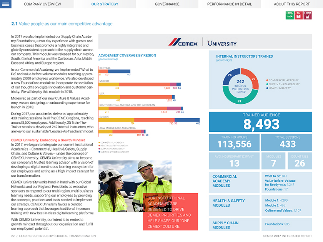323x242 pixels.
Task: Select the Europe region bar
Action: pos(149,120)
